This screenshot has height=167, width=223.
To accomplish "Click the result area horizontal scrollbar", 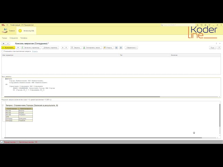I will coord(103,138).
